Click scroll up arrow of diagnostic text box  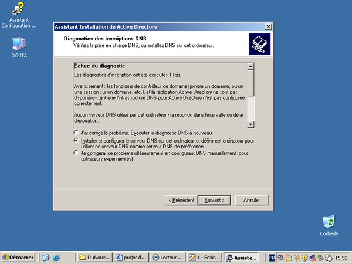pos(251,66)
